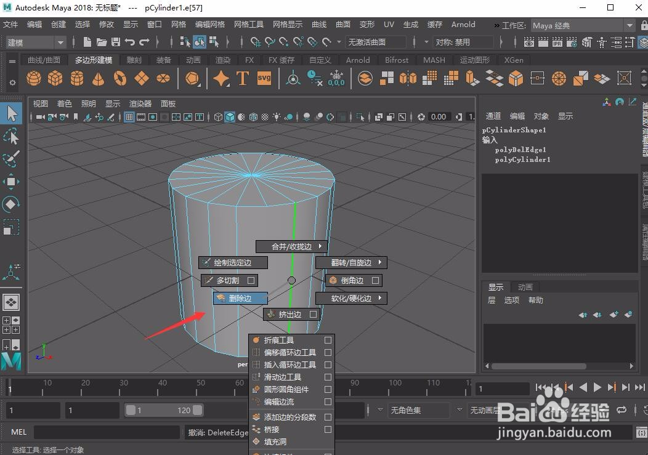The image size is (648, 455).
Task: Switch to the 多边形建模 shelf tab
Action: pyautogui.click(x=94, y=60)
